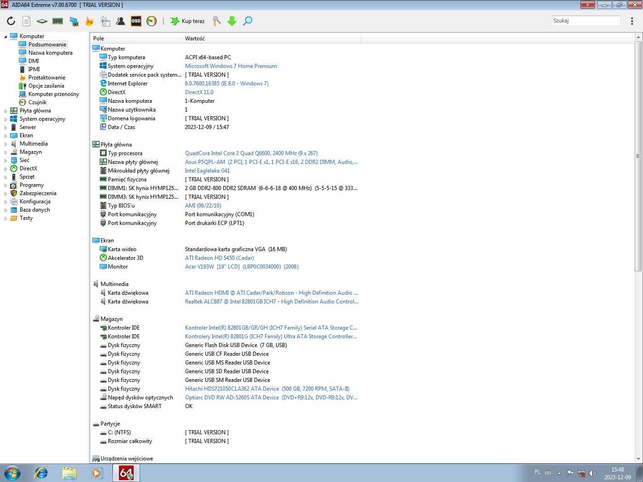Expand the Płyta główna tree node

(6, 111)
